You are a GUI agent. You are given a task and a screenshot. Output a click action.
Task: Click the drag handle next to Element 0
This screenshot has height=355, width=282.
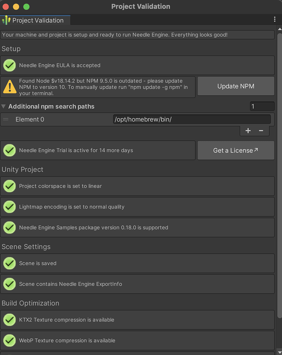coord(6,119)
